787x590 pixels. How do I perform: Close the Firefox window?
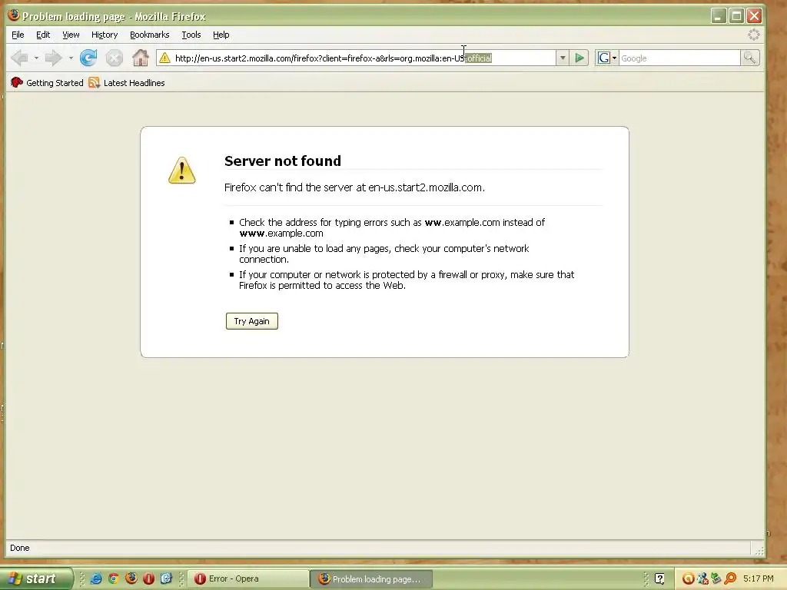(x=755, y=16)
